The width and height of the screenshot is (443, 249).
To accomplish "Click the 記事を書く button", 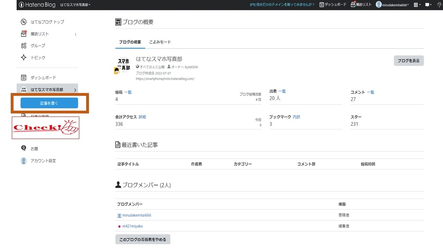I will [x=49, y=103].
